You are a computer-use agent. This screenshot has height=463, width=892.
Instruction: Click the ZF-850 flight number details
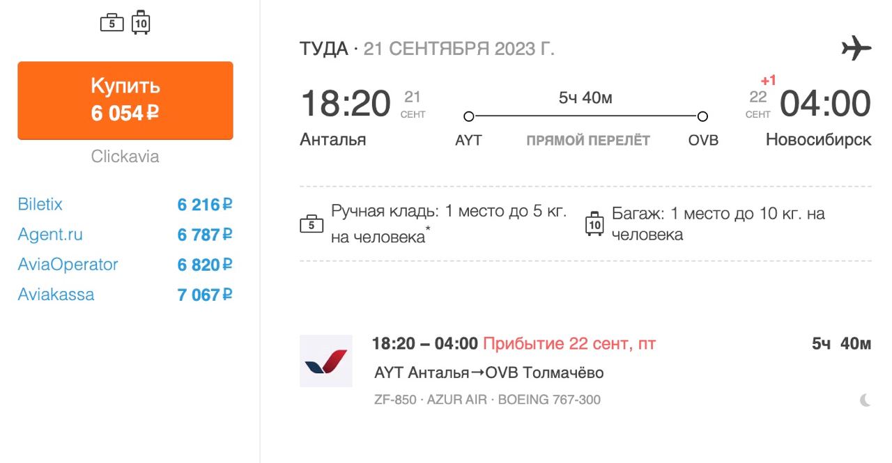click(x=395, y=400)
